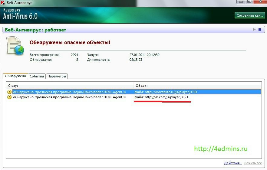Click the report document globe icon

tap(15, 46)
